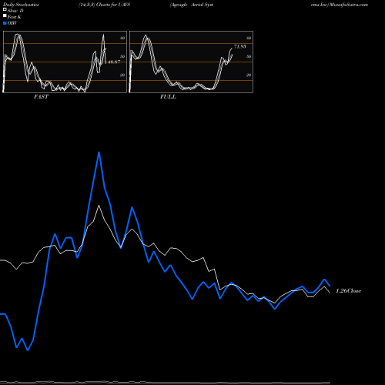Click the 80 axis label in FAST chart
Image resolution: width=385 pixels, height=385 pixels.
[x=122, y=38]
